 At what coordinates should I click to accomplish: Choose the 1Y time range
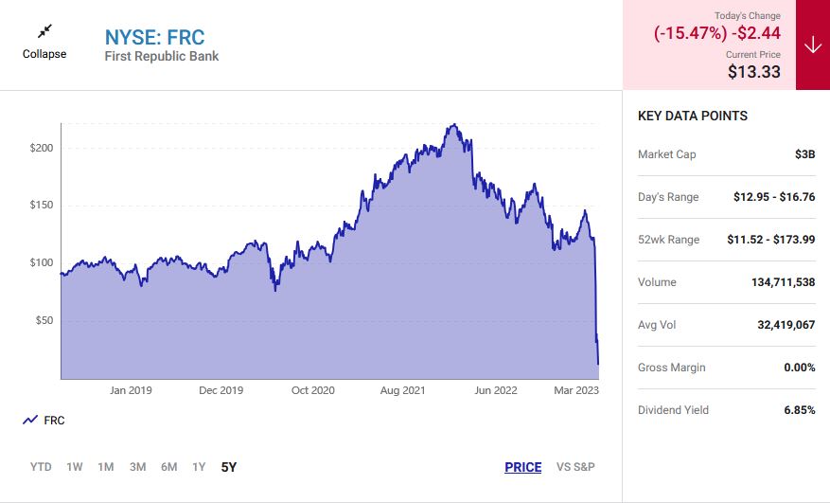tap(199, 467)
